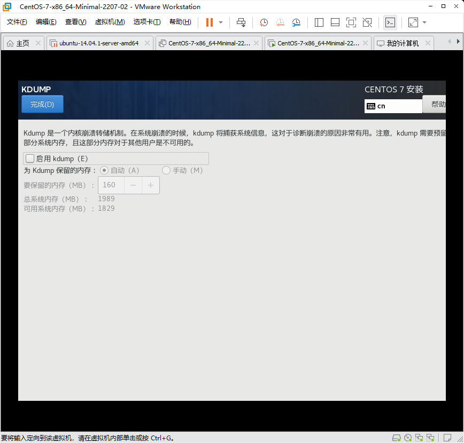Image resolution: width=464 pixels, height=443 pixels.
Task: Toggle the console view icon
Action: pyautogui.click(x=390, y=22)
